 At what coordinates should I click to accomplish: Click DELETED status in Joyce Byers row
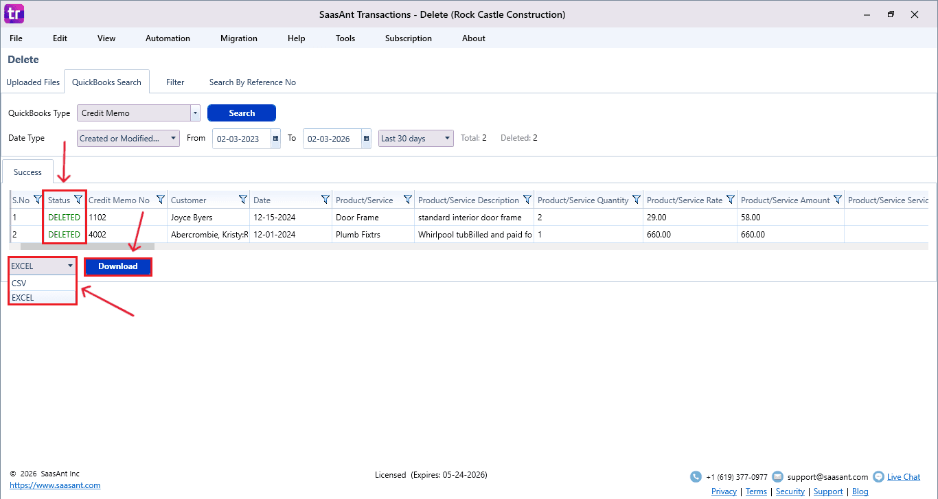coord(64,218)
